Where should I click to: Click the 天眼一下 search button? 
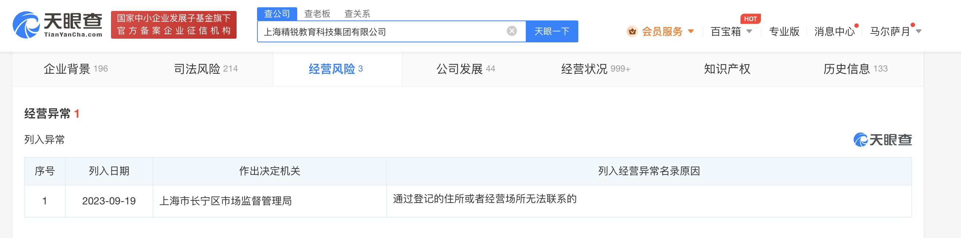click(552, 31)
